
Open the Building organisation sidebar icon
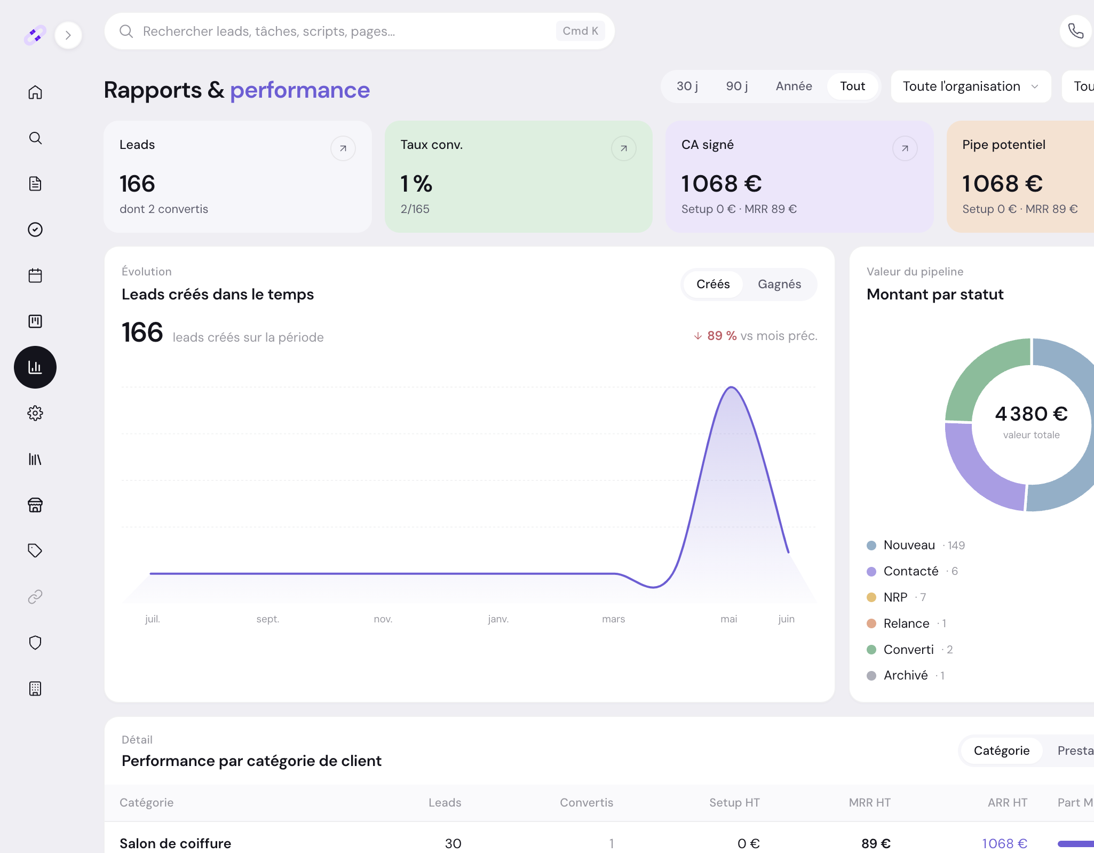pos(35,689)
